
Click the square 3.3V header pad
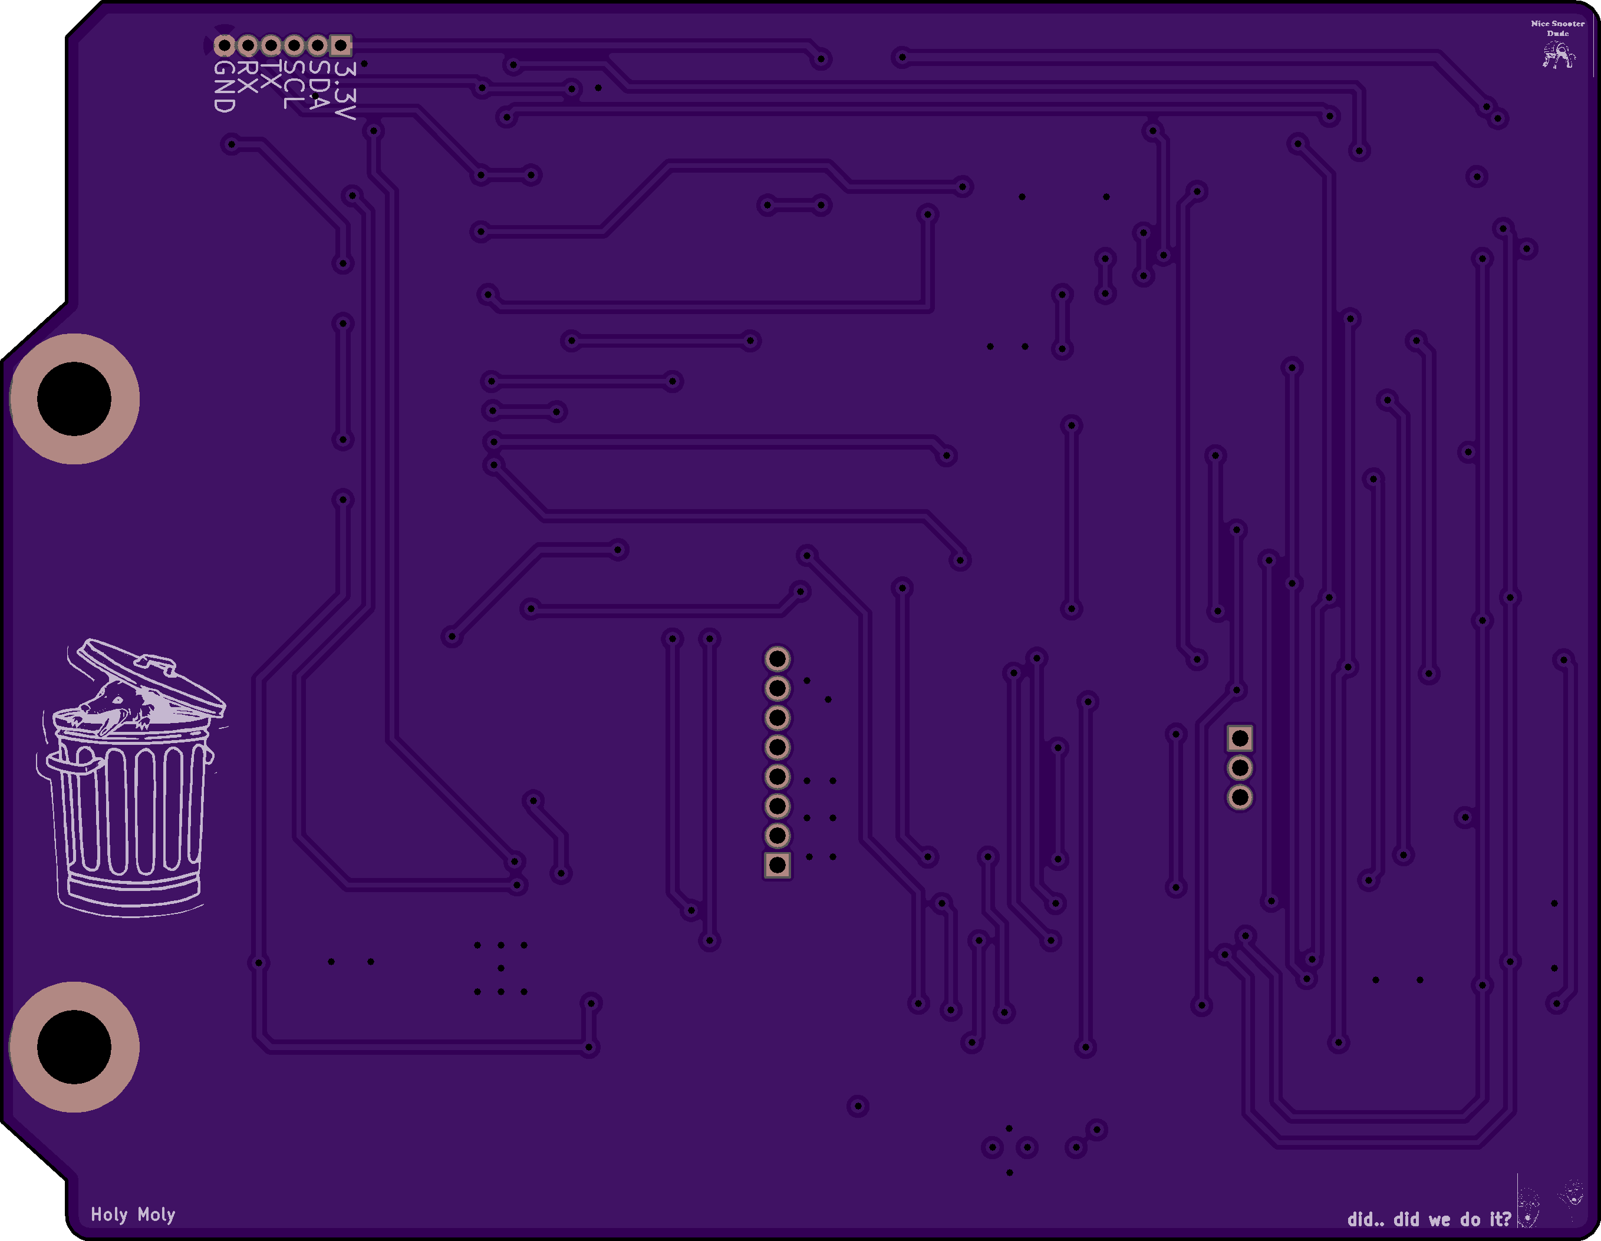pos(340,45)
